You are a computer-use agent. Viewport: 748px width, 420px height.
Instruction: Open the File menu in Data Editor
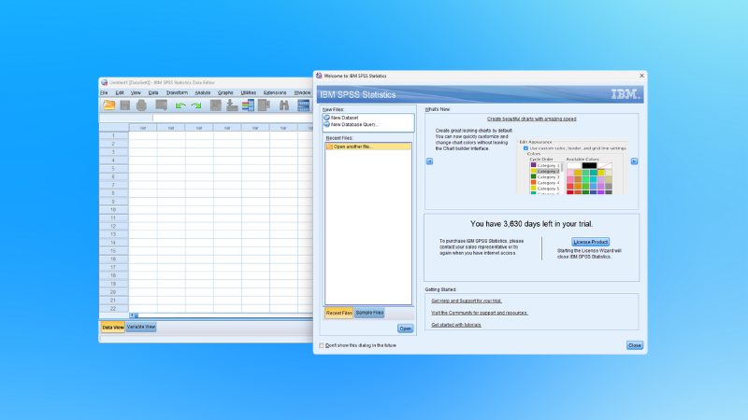104,92
